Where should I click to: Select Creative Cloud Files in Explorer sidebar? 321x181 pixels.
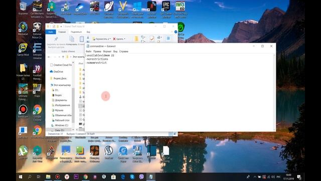click(61, 65)
